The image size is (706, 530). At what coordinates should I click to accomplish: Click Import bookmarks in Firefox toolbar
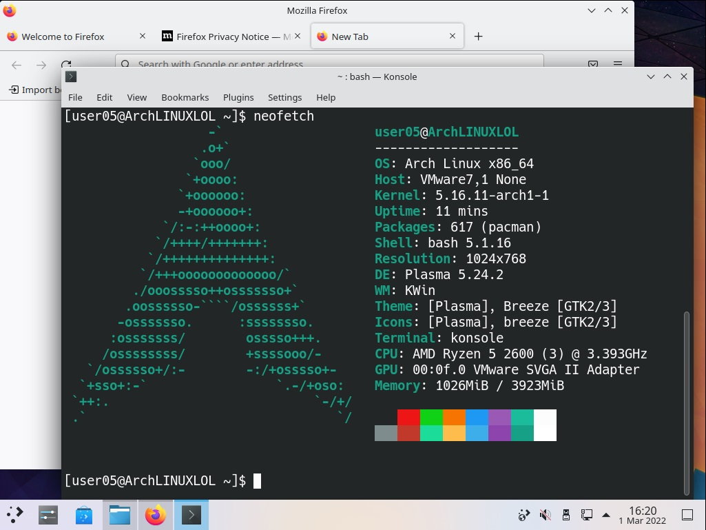point(35,90)
